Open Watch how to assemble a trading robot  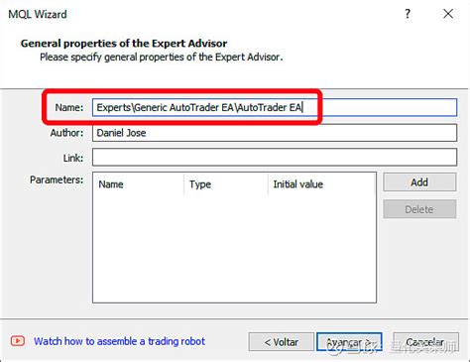click(x=119, y=341)
